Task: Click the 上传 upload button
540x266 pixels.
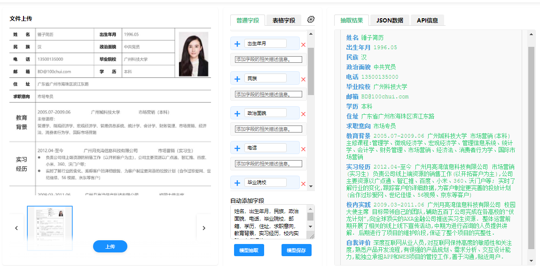Action: pos(110,246)
